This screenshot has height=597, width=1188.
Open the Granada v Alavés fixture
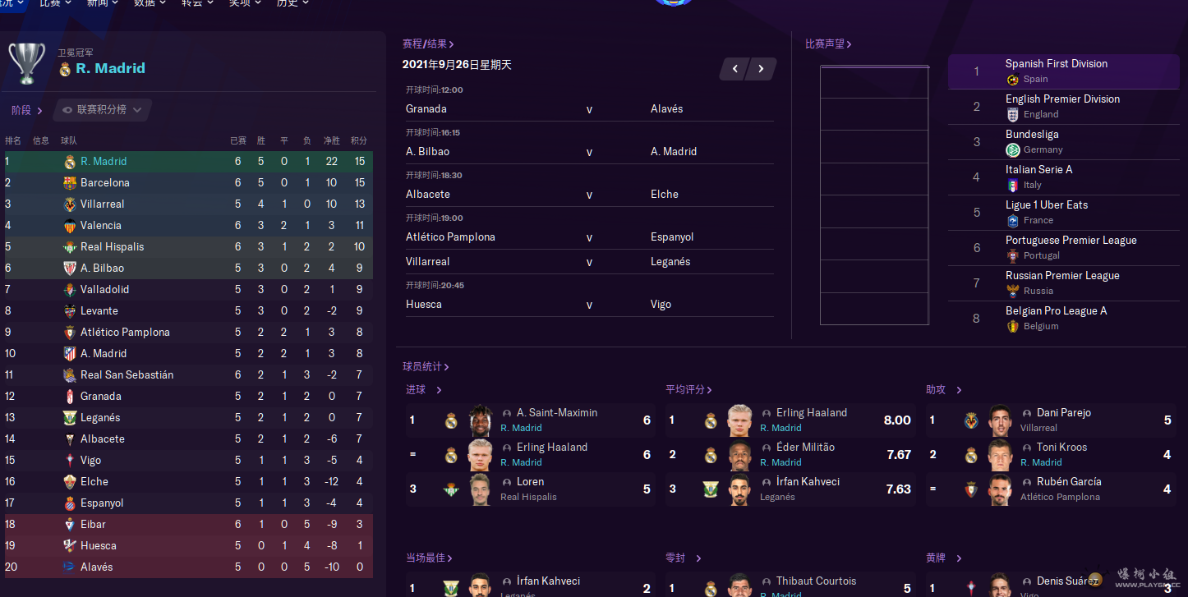click(588, 109)
